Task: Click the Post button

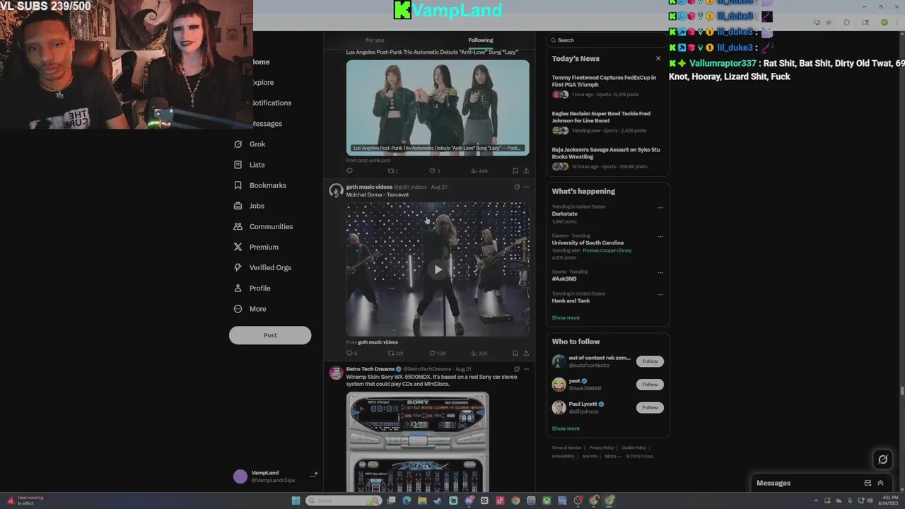Action: tap(270, 335)
